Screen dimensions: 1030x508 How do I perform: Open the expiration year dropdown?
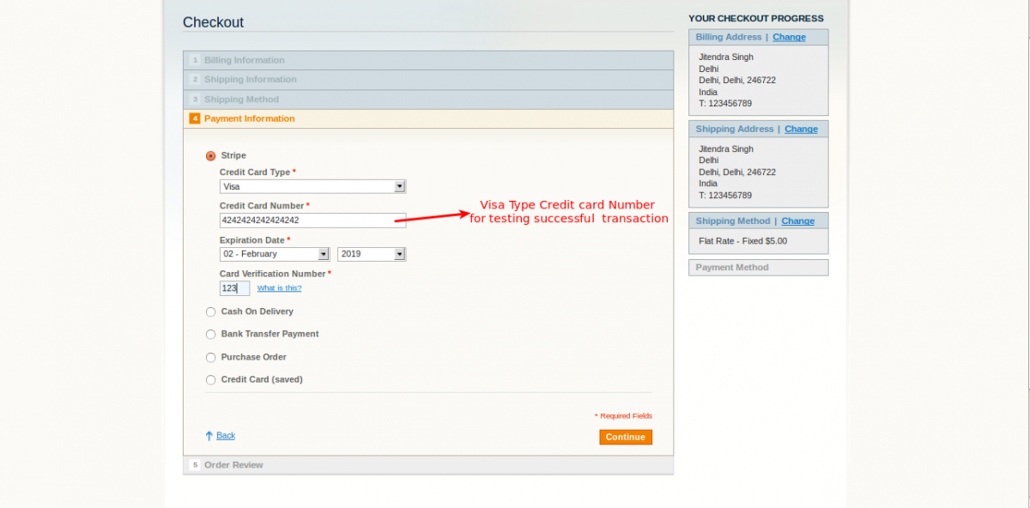point(371,254)
